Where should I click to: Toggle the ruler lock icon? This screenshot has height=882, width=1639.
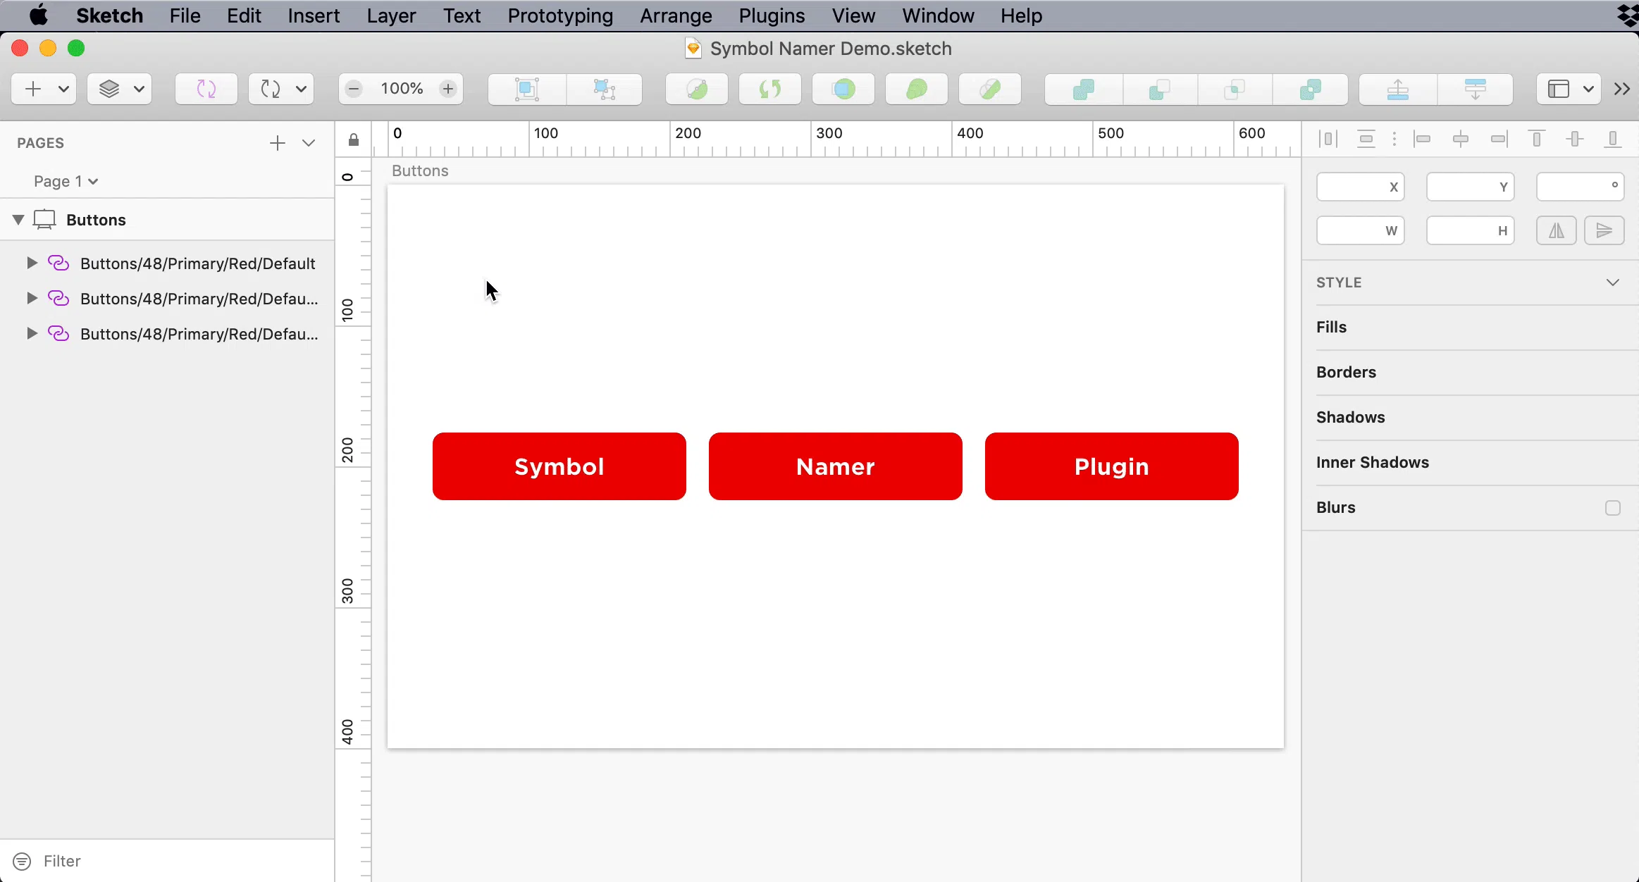tap(354, 140)
